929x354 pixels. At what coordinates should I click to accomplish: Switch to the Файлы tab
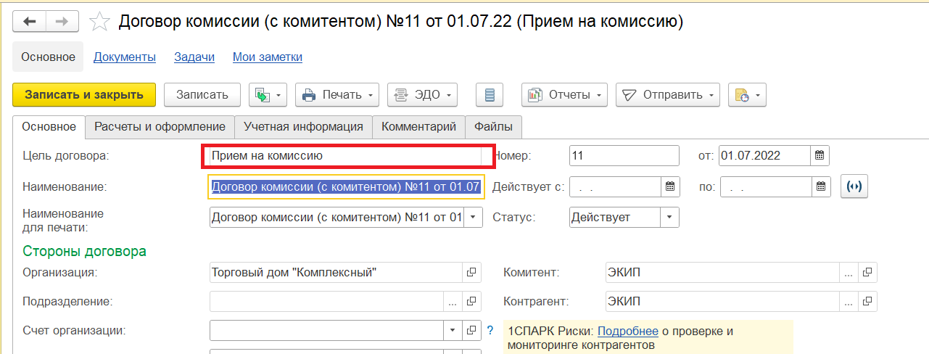(x=494, y=126)
